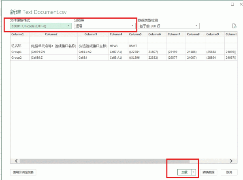Click the RSMT cell in Column5
The image size is (243, 180).
coord(134,46)
